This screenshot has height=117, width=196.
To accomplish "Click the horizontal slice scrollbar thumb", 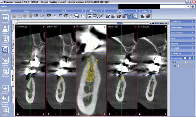I will 120,23.
